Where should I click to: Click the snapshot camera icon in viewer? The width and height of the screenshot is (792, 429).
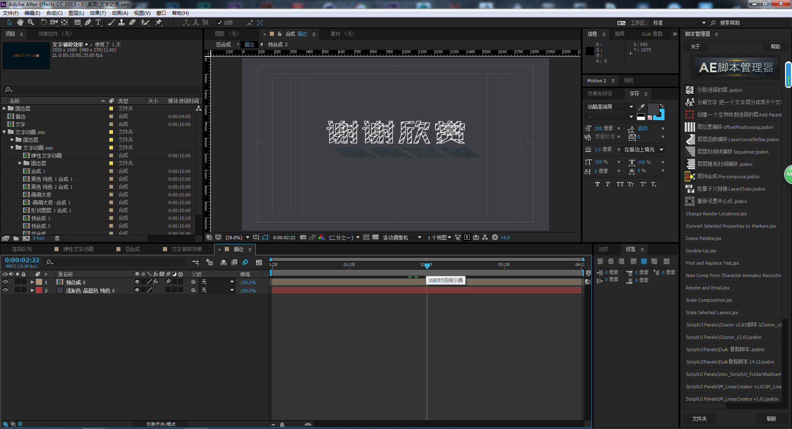tap(303, 238)
